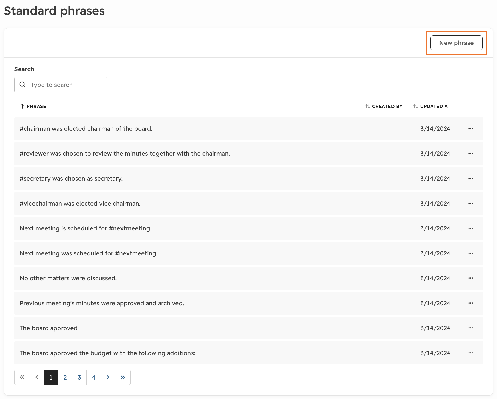The image size is (497, 399).
Task: Open three-dot menu for '#vicechairman was elected' row
Action: click(470, 204)
